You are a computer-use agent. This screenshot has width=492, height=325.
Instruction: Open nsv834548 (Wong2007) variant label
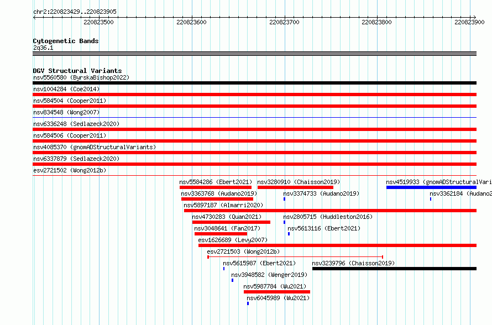(66, 112)
